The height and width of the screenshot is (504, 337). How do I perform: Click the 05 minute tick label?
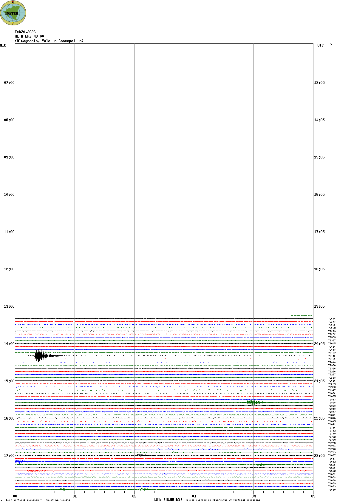pos(313,496)
